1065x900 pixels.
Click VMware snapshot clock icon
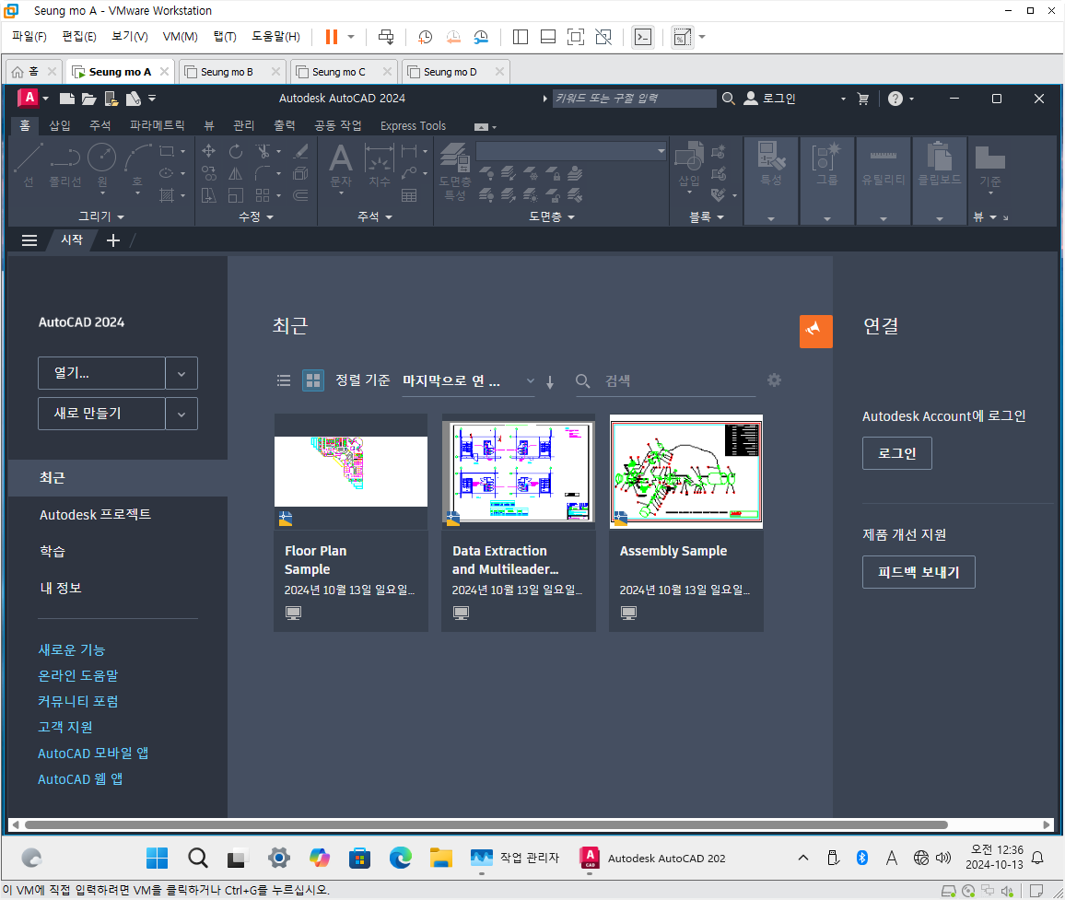point(426,37)
